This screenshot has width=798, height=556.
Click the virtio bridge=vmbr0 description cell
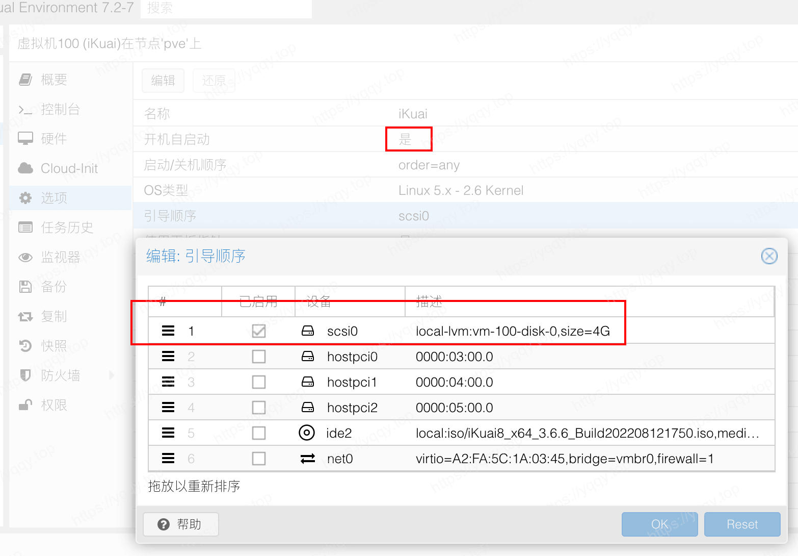pos(565,459)
